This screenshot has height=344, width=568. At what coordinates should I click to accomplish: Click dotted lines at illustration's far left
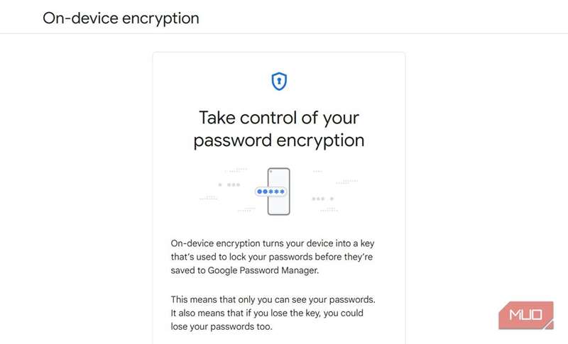coord(209,198)
